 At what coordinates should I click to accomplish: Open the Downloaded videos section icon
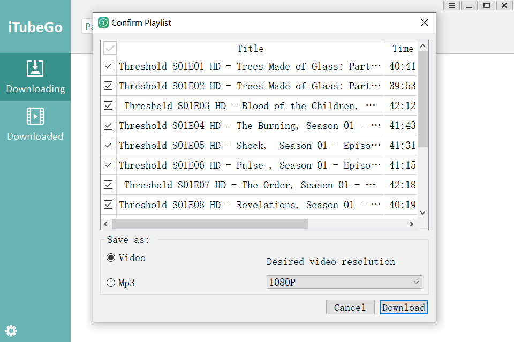click(35, 116)
